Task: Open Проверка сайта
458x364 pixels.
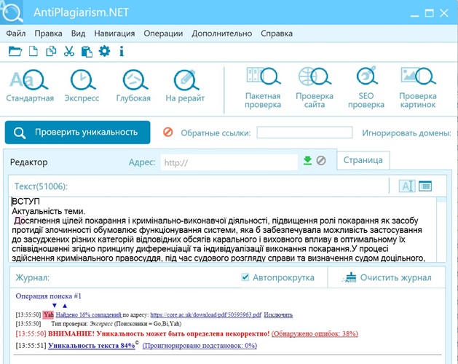Action: pyautogui.click(x=315, y=87)
